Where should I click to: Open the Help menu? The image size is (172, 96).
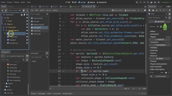29,2
